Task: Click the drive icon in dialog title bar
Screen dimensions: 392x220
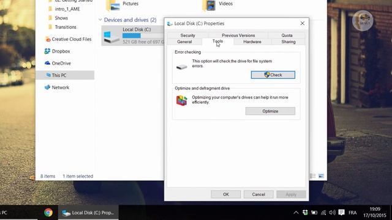Action: click(170, 23)
